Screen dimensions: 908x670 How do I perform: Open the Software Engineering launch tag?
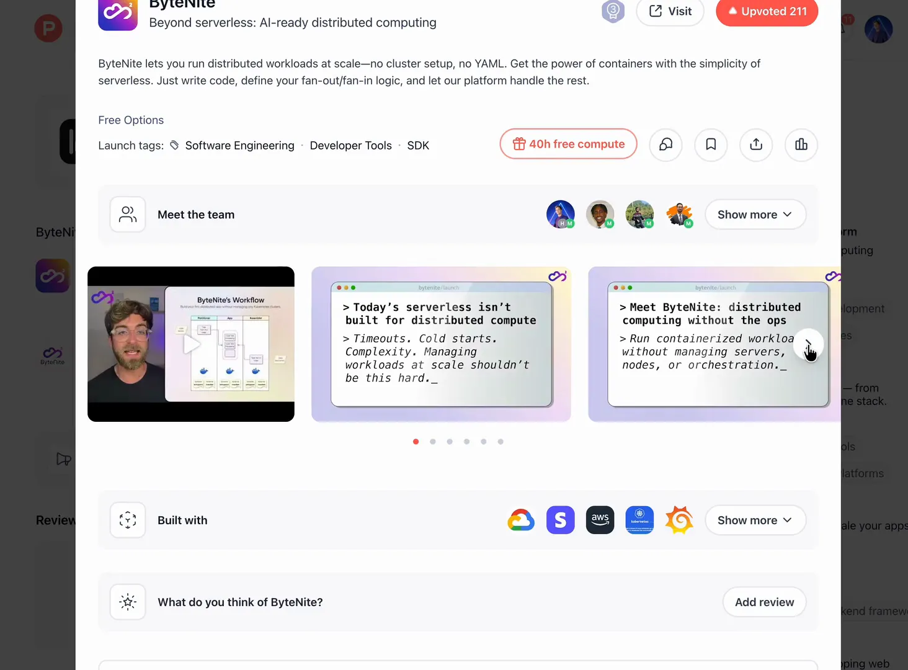click(x=239, y=146)
